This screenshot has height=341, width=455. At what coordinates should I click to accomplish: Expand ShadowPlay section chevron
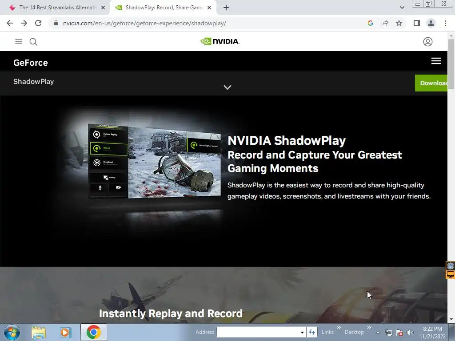pos(227,87)
